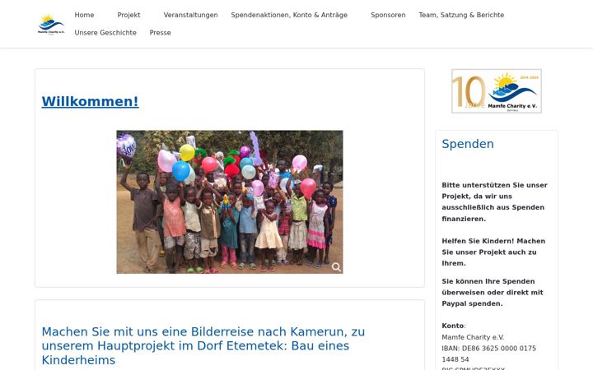This screenshot has height=370, width=593.
Task: Open Spendenaktionen, Konto & Anträge menu
Action: [289, 15]
